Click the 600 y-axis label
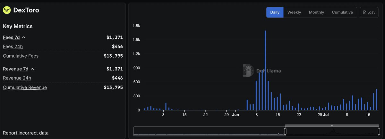Screen dimensions: 385x139 coord(137,82)
